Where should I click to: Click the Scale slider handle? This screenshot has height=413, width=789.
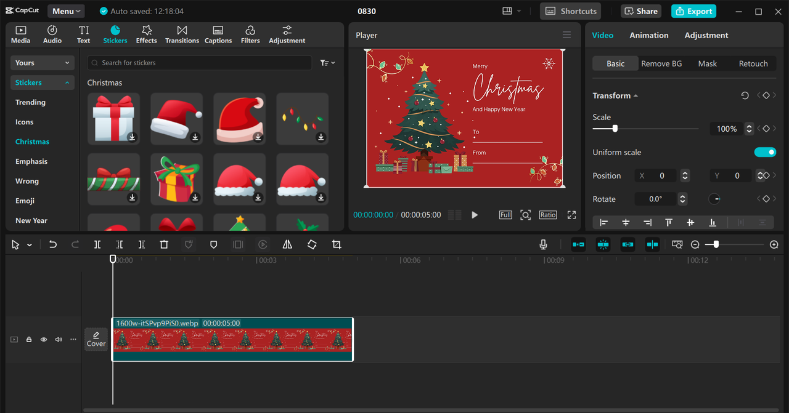pyautogui.click(x=615, y=129)
